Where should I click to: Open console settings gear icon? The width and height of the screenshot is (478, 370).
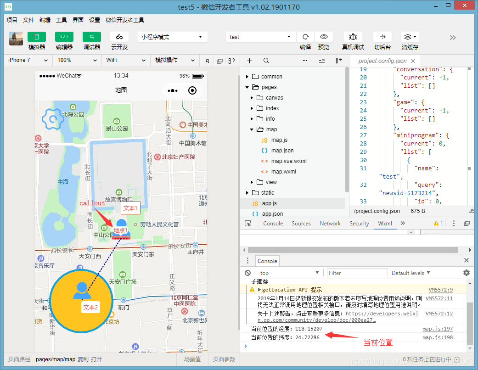467,273
